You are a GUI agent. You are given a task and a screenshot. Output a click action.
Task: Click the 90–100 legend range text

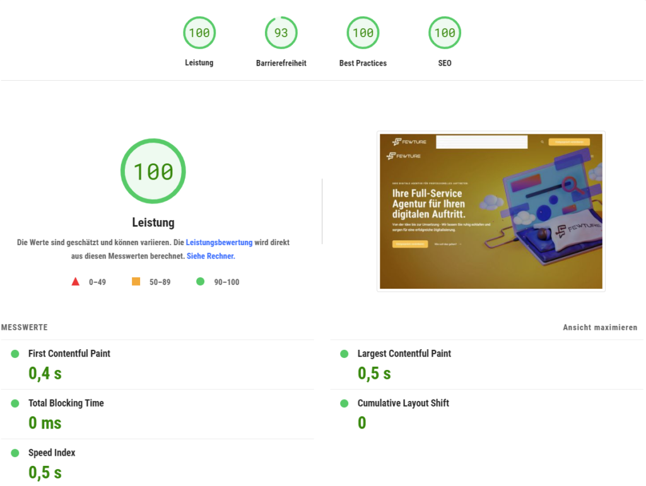coord(226,282)
